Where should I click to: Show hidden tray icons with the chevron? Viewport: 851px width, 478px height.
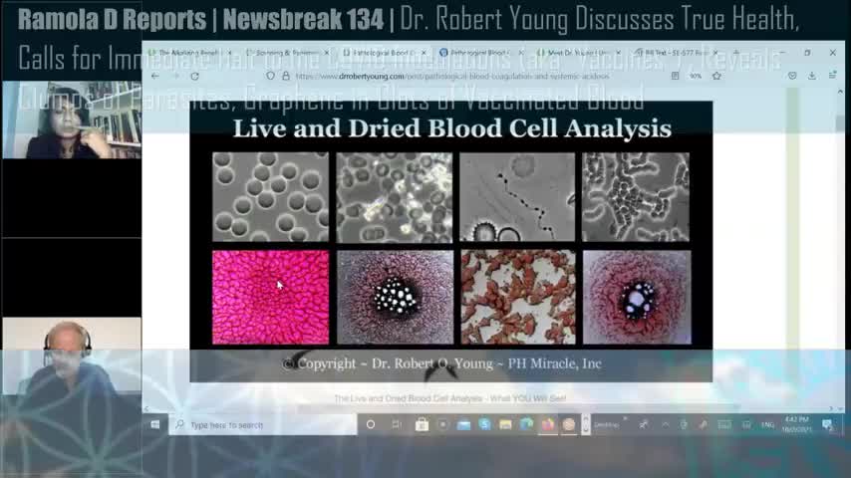[665, 425]
